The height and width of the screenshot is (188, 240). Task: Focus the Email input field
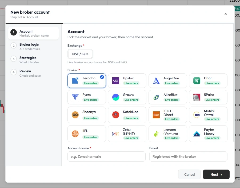pyautogui.click(x=188, y=156)
